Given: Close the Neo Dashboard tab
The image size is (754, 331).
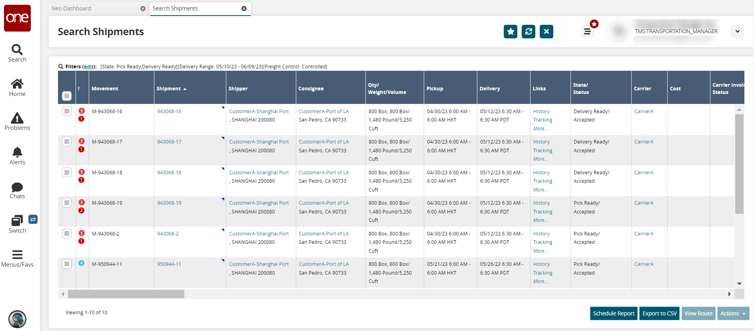Looking at the screenshot, I should (143, 8).
